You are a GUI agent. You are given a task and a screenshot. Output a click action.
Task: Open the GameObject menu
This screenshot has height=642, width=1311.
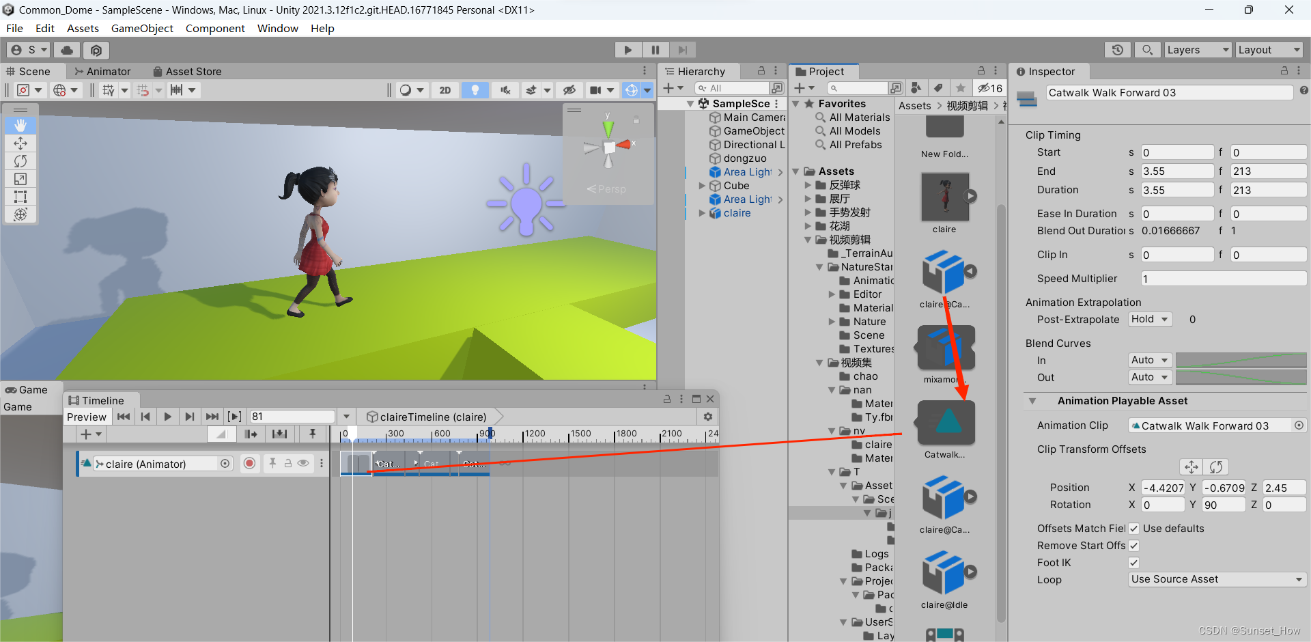[141, 28]
